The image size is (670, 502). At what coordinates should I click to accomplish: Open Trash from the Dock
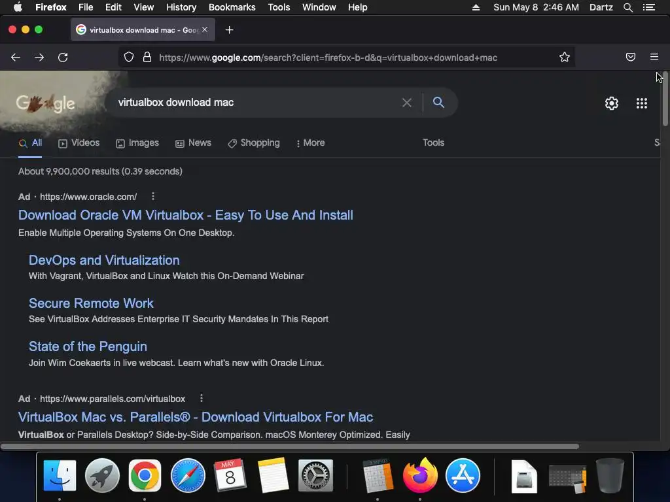click(x=610, y=476)
